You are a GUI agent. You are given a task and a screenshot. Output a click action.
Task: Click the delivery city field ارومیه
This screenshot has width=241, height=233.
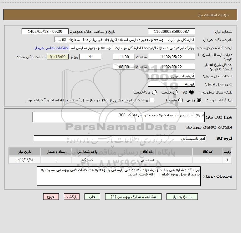[172, 84]
